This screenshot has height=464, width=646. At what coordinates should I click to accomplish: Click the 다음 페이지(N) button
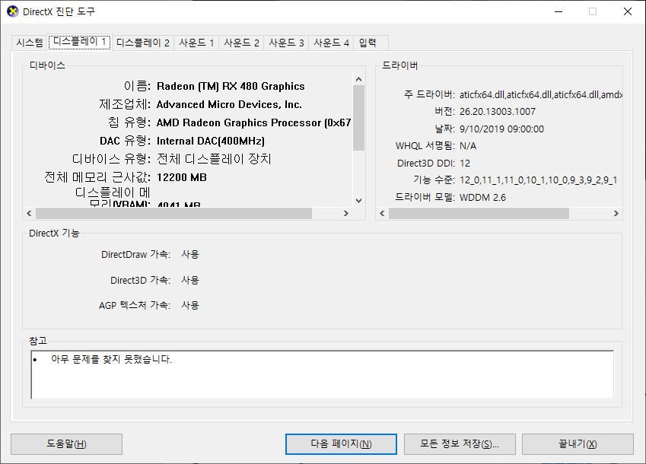(341, 443)
